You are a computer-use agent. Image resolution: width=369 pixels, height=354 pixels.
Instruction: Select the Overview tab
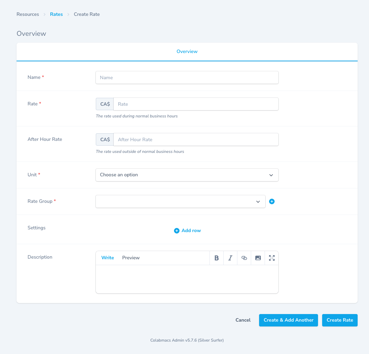[187, 51]
